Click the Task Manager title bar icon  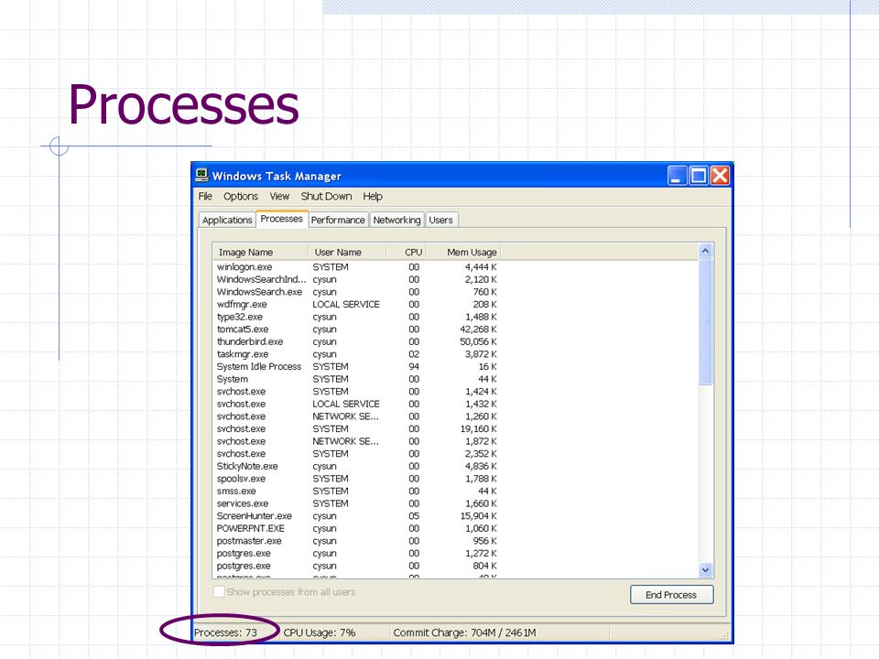pyautogui.click(x=201, y=176)
